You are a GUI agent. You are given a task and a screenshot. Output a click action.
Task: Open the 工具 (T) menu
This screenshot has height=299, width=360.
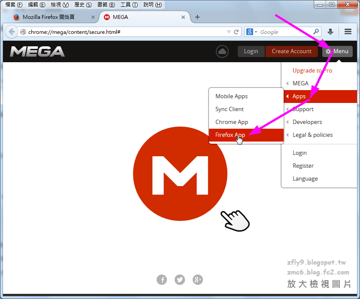click(x=129, y=5)
